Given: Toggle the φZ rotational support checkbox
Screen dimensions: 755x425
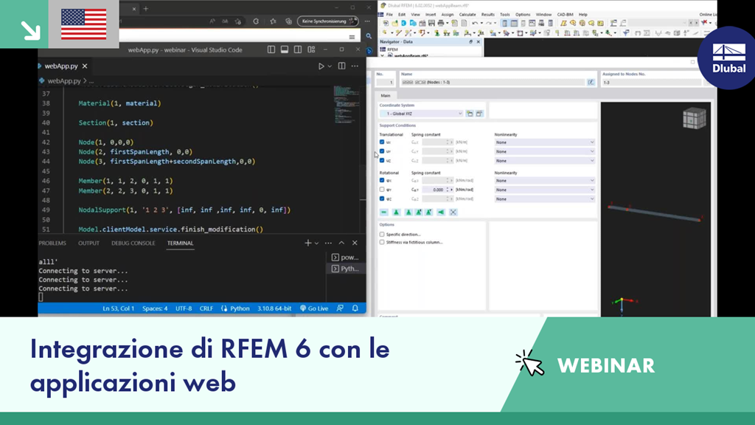Looking at the screenshot, I should [x=382, y=198].
